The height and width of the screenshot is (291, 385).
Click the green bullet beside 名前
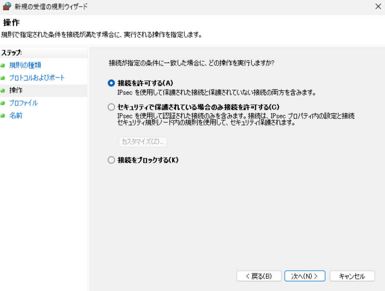(x=3, y=116)
